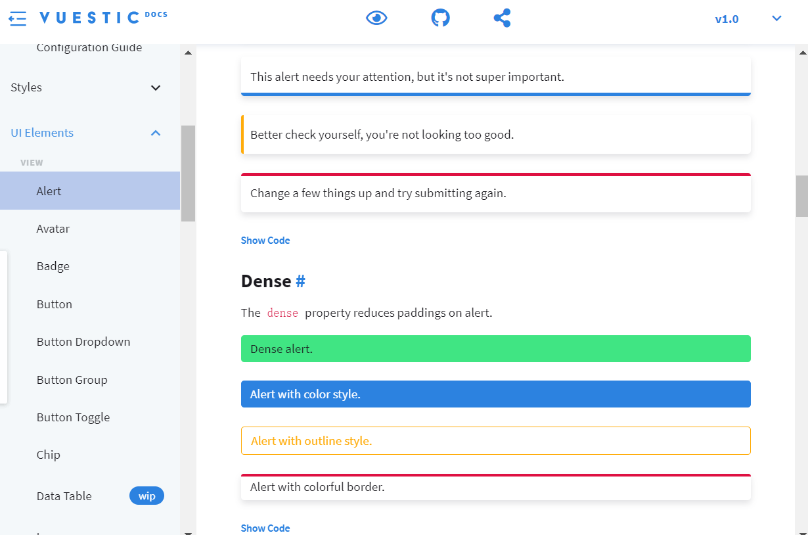The height and width of the screenshot is (535, 808).
Task: Click the green Dense alert
Action: click(x=496, y=349)
